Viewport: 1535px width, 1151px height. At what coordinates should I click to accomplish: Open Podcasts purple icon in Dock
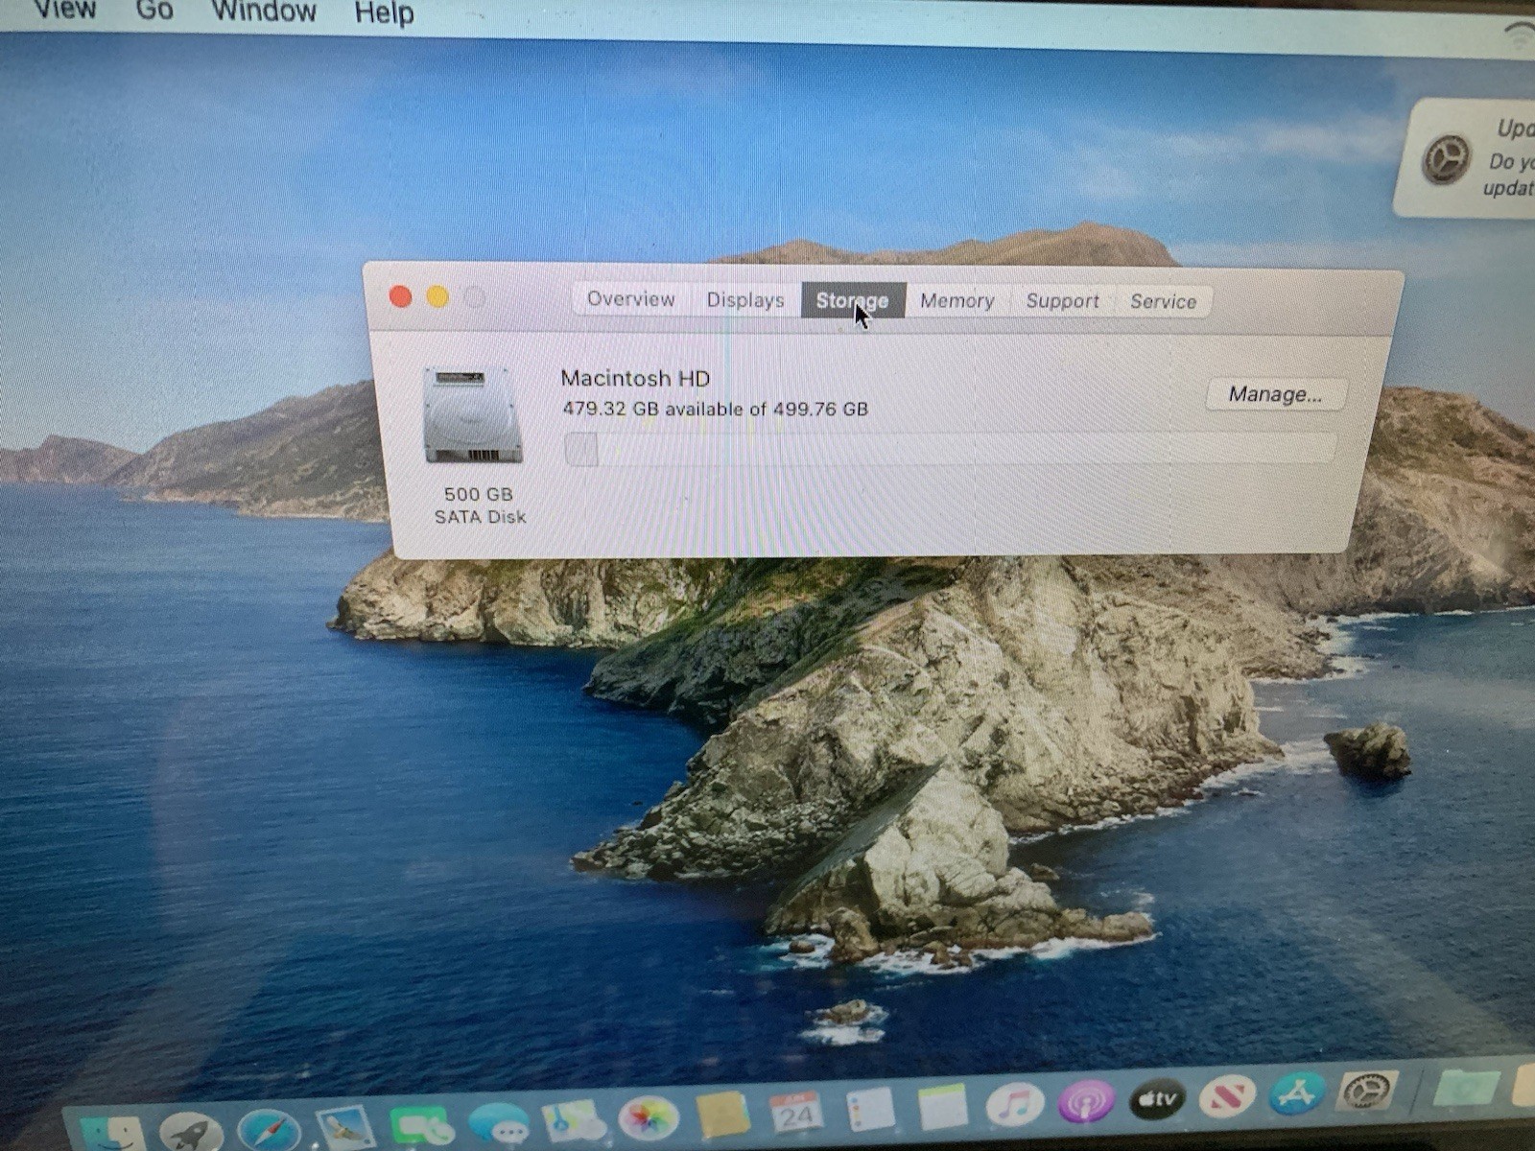coord(1086,1102)
